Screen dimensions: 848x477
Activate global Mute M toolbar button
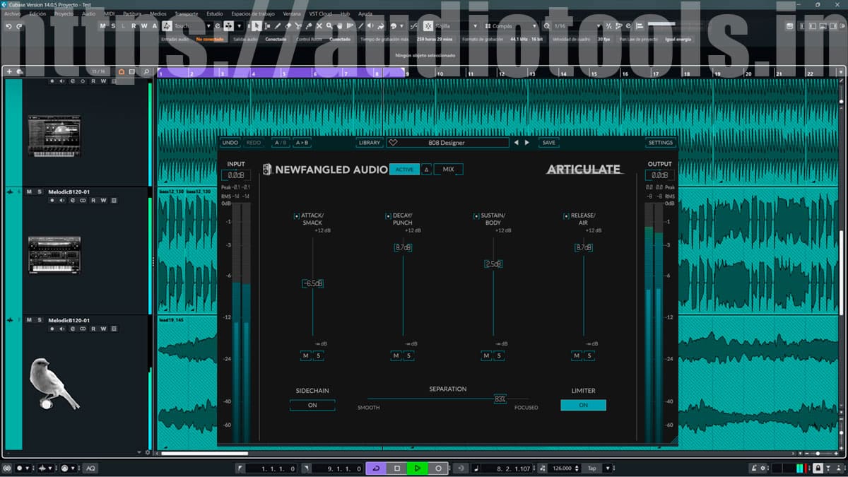102,26
